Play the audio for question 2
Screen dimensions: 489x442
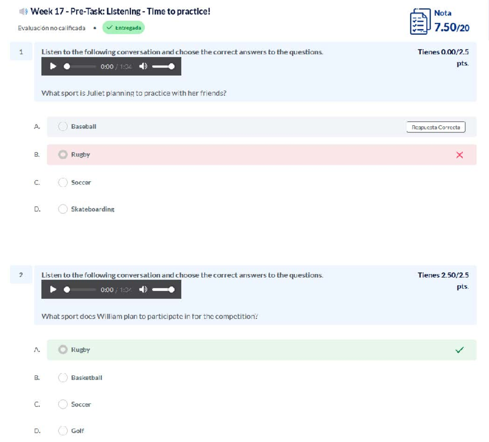(53, 289)
